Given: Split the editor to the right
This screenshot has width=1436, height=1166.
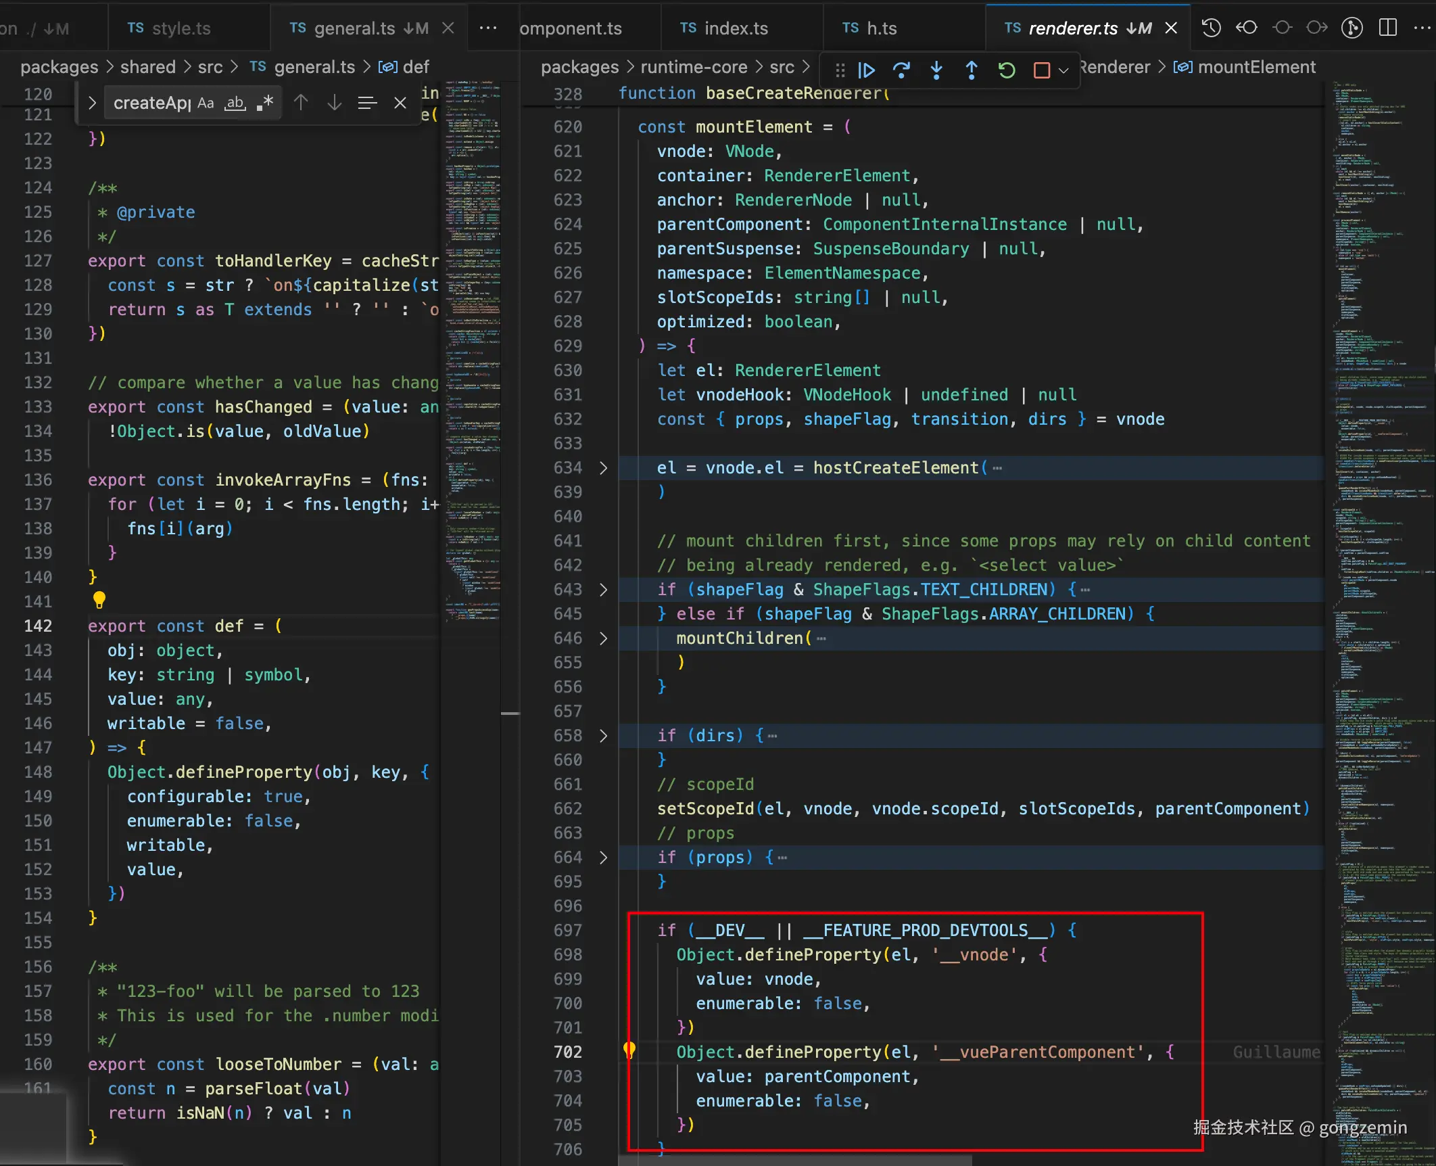Looking at the screenshot, I should [1388, 28].
